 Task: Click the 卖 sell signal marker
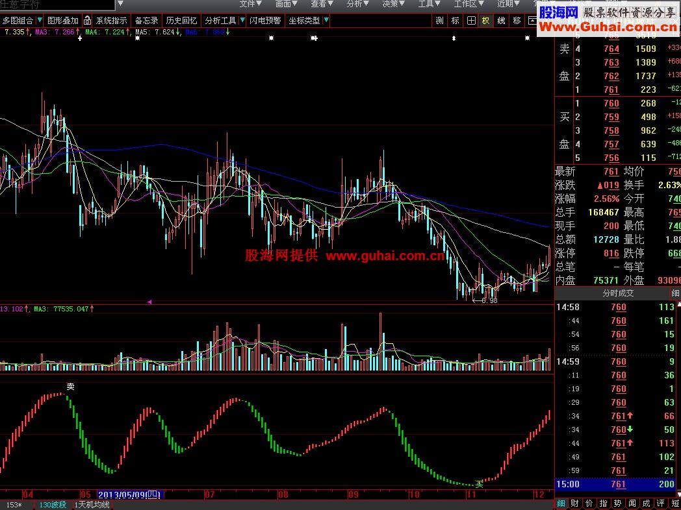point(70,387)
